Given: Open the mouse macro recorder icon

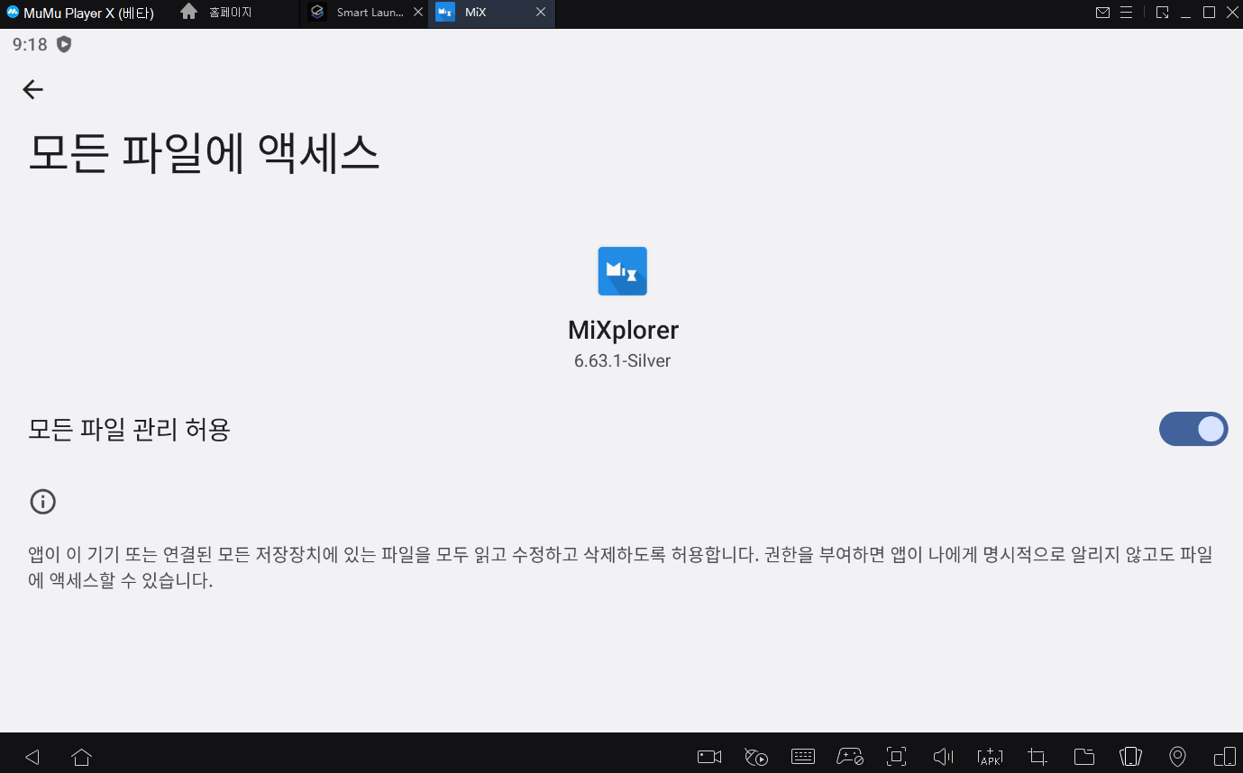Looking at the screenshot, I should [x=756, y=757].
